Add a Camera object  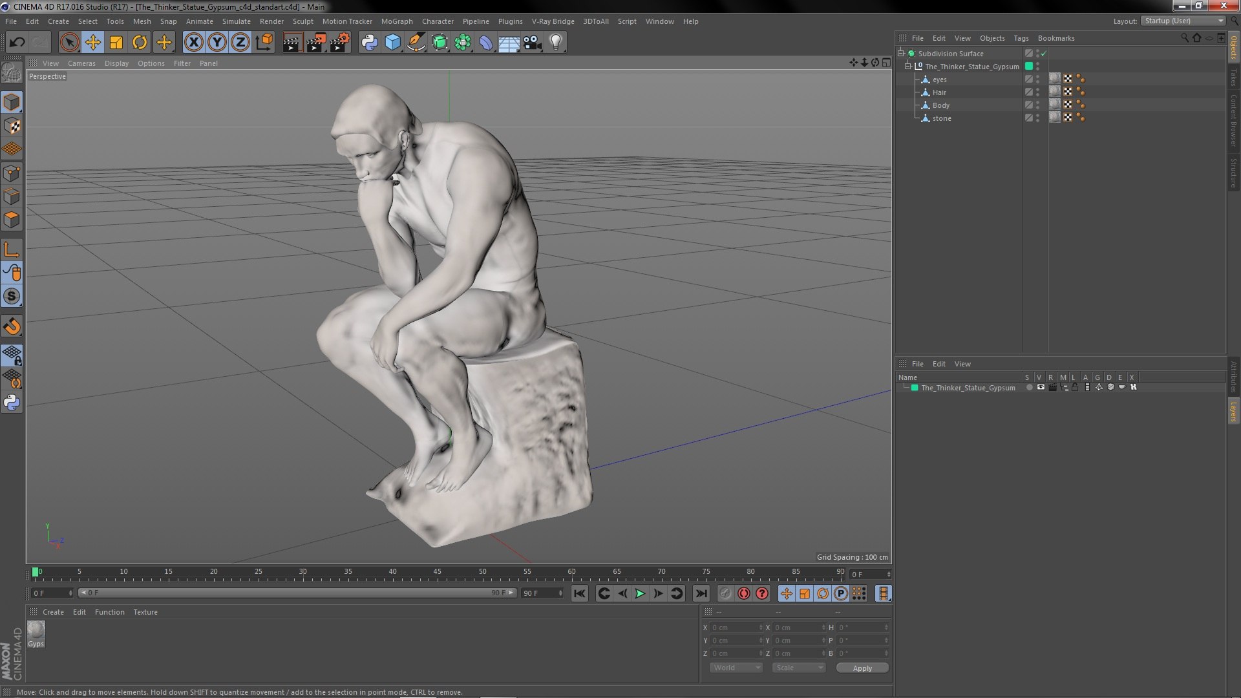[533, 43]
